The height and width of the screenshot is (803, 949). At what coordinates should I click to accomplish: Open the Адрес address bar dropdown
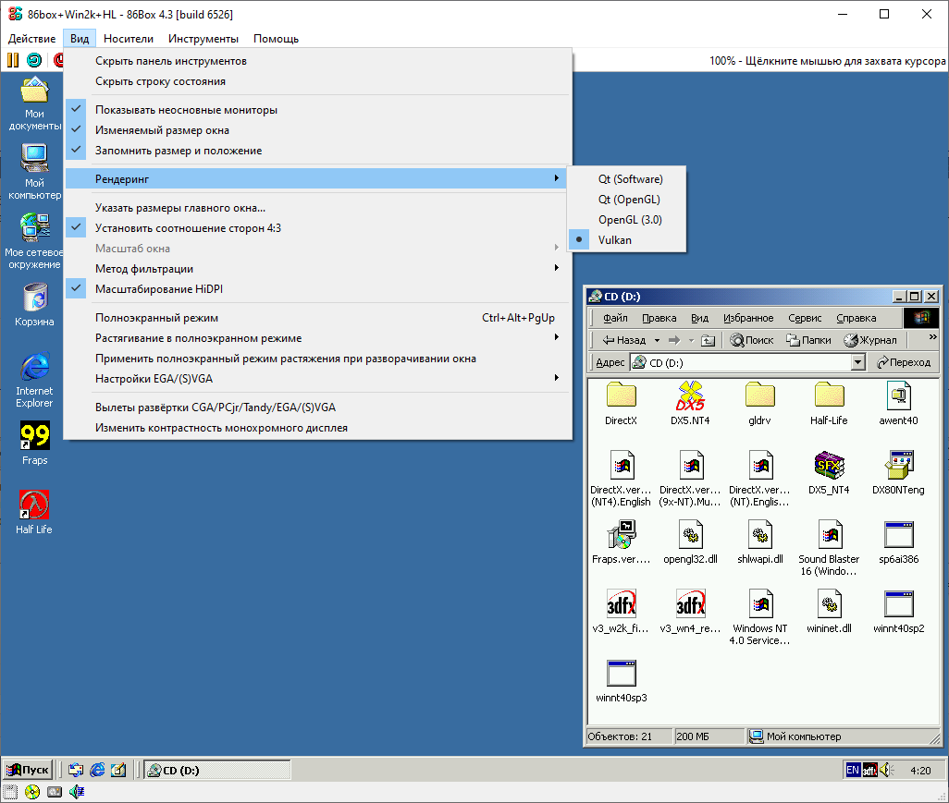coord(857,363)
